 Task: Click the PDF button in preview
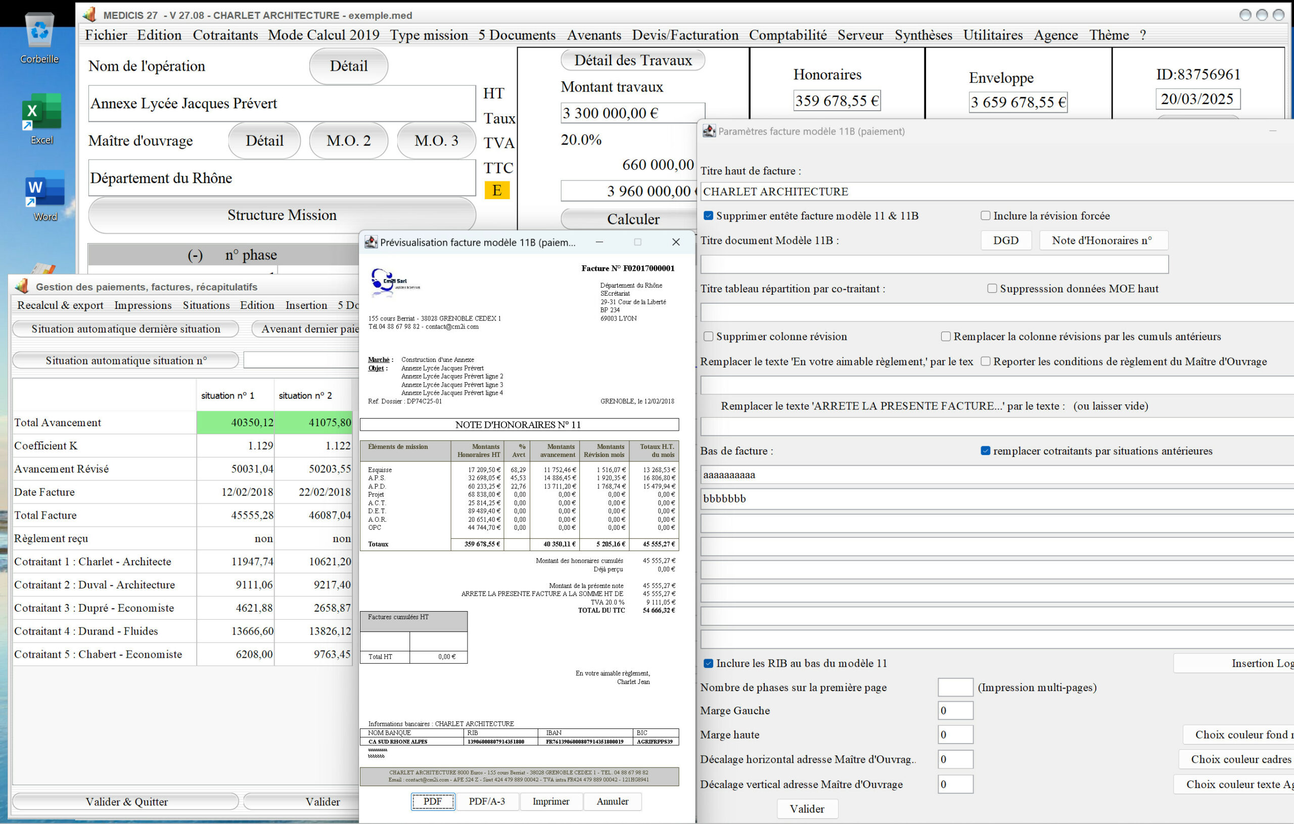[x=433, y=801]
